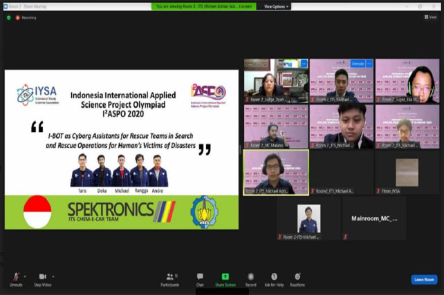Expand audio options arrow beside Unmute
The image size is (444, 295).
25,276
